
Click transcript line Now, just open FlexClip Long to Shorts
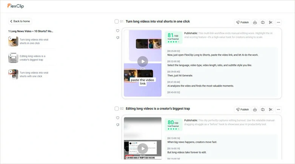coord(213,55)
